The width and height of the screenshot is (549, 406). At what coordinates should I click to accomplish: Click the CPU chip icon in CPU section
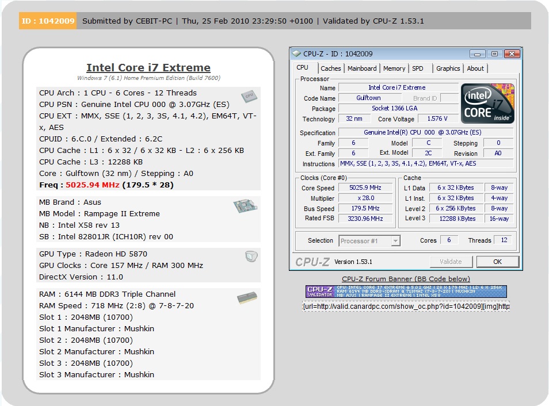coord(249,96)
